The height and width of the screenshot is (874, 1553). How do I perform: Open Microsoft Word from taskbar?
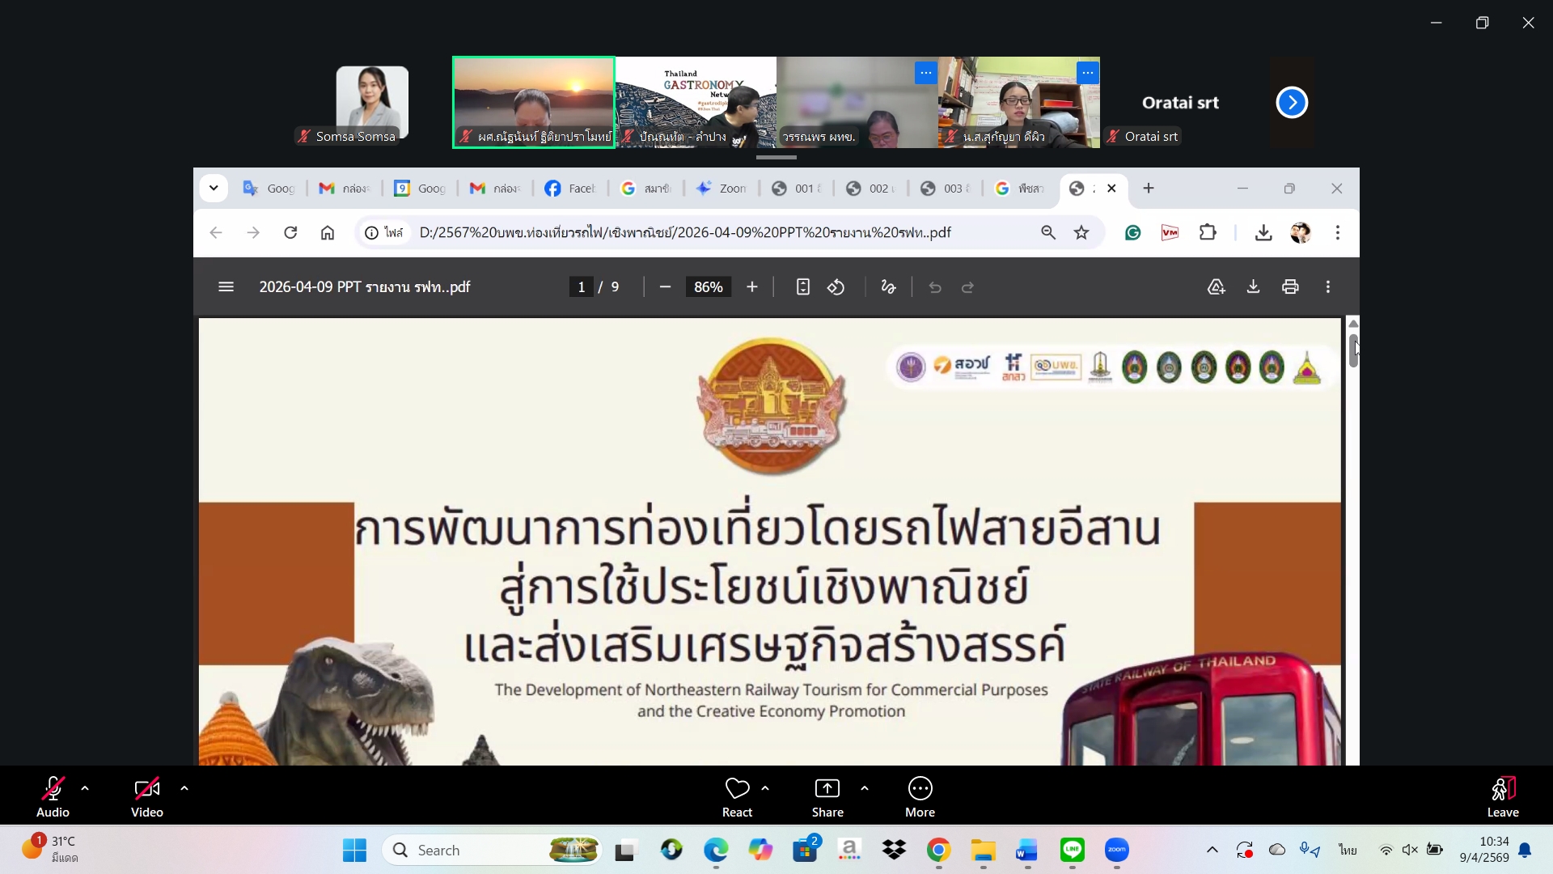1026,850
